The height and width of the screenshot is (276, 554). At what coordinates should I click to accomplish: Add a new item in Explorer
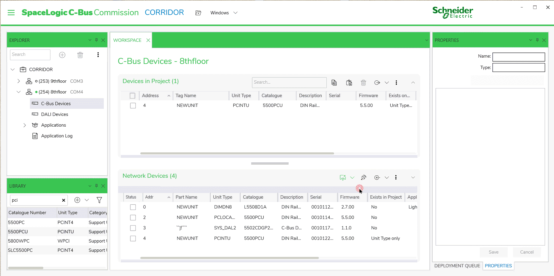[62, 55]
